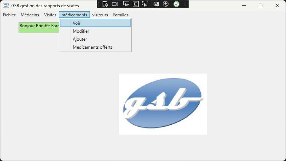Open accessibility checker person icon
The height and width of the screenshot is (161, 286).
click(166, 4)
